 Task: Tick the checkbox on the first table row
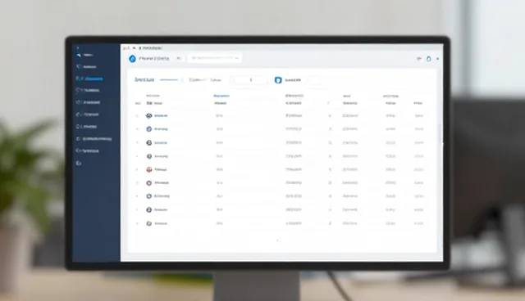(137, 116)
